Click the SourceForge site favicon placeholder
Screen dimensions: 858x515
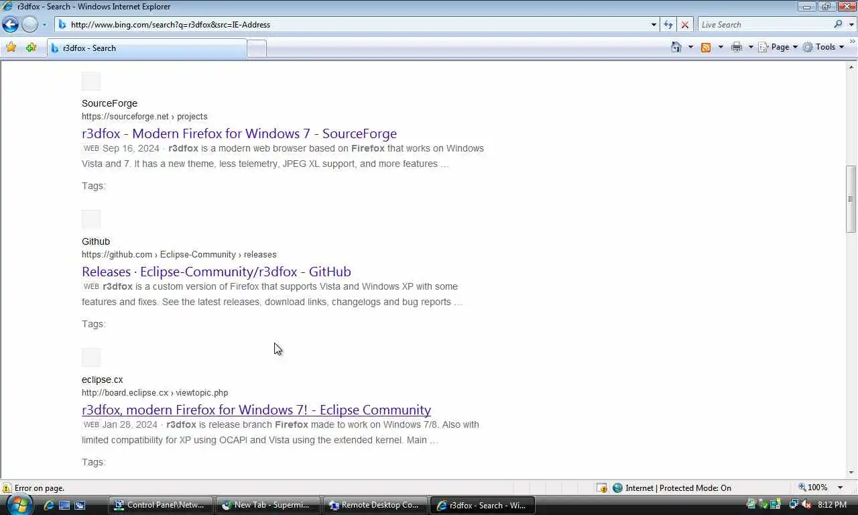(x=91, y=81)
